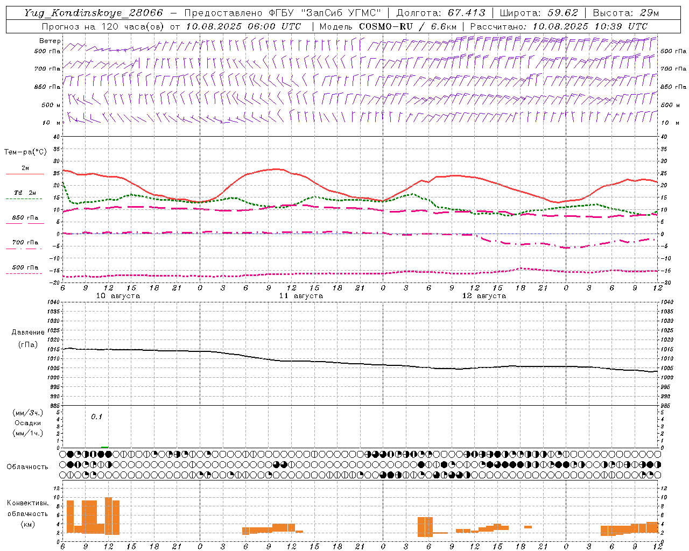The image size is (689, 551).
Task: Click the green dashed sample under 'Td 2м'
Action: (x=25, y=199)
